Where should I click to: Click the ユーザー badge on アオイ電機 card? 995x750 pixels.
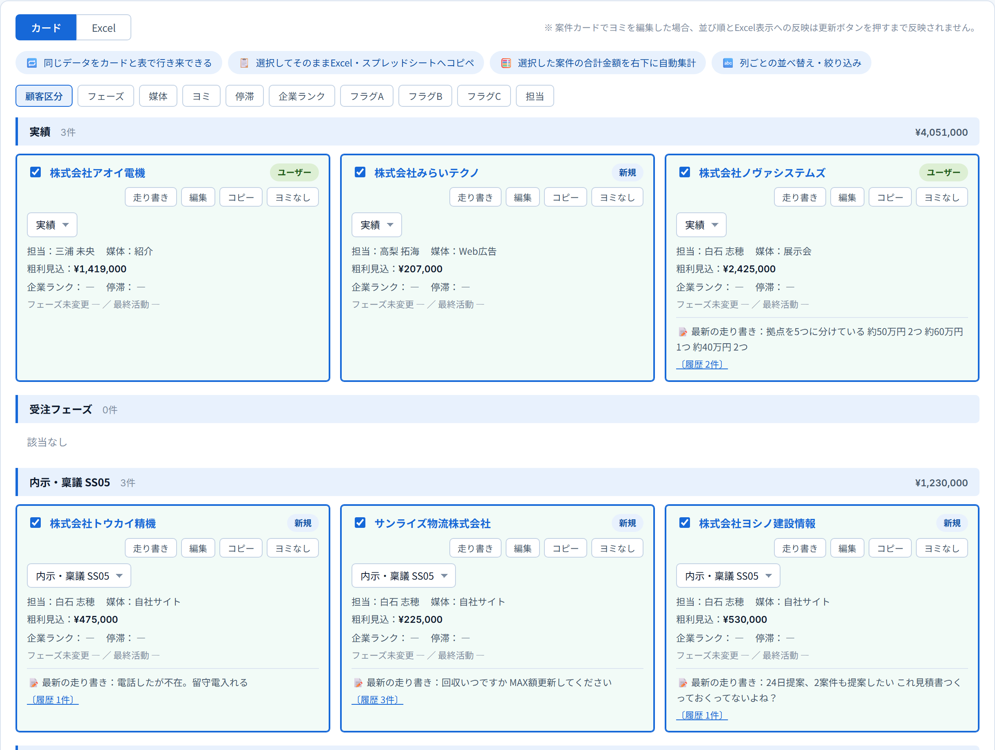point(294,173)
